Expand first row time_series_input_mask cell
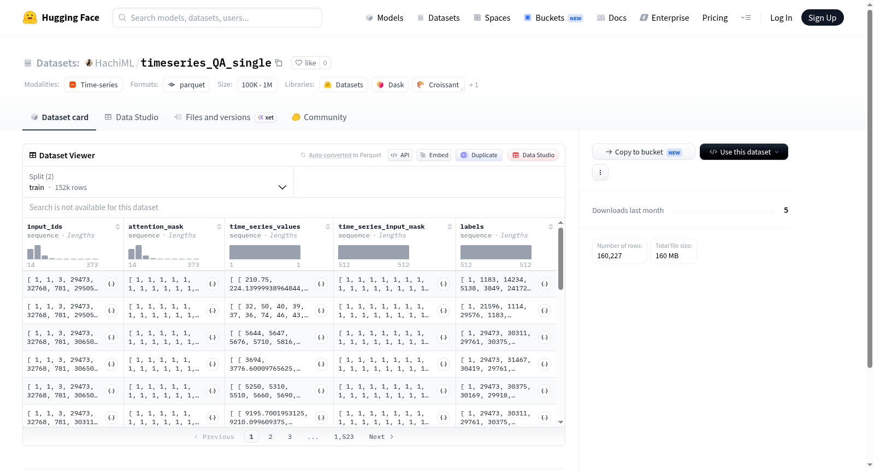Image resolution: width=874 pixels, height=470 pixels. (444, 284)
